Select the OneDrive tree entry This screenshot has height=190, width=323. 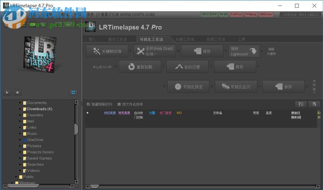click(35, 140)
